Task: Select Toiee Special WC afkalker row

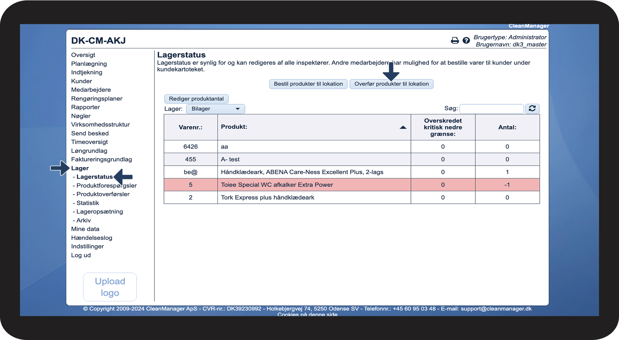Action: pos(352,185)
